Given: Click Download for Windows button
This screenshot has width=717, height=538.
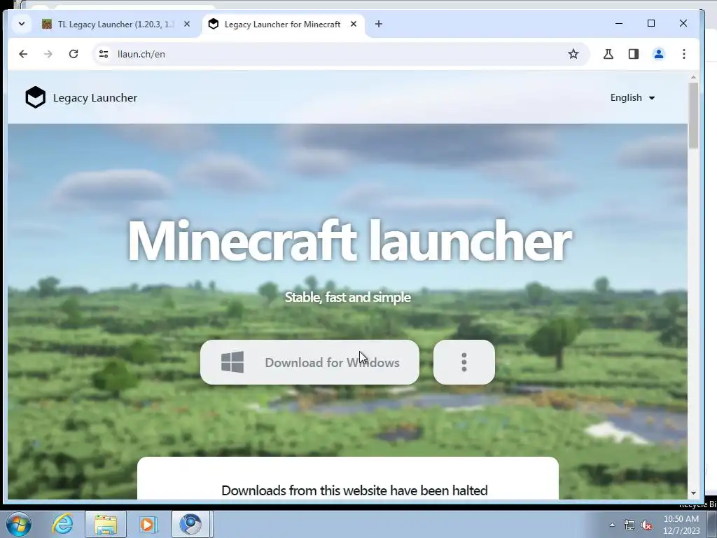Looking at the screenshot, I should (x=309, y=362).
